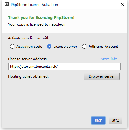This screenshot has width=129, height=130.
Task: Click the http://jetbrains.tencent.click/ URL text
Action: 34,67
